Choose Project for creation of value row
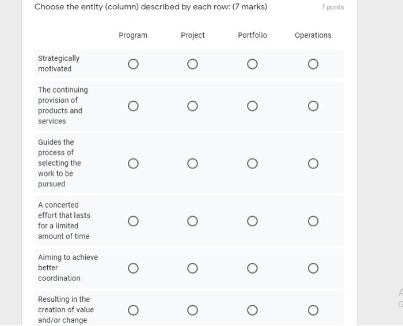403x326 pixels. (193, 310)
